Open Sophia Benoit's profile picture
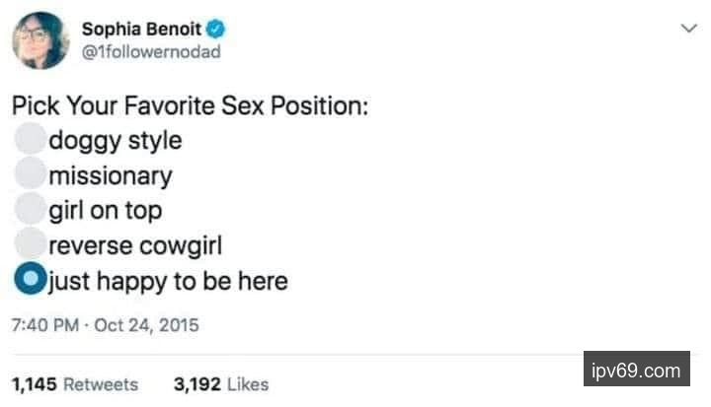The image size is (711, 407). pos(40,41)
